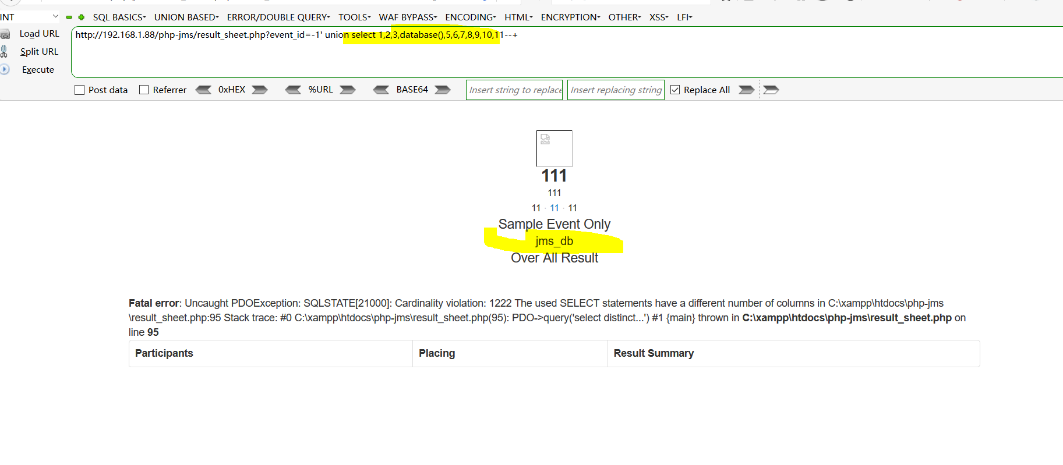1063x465 pixels.
Task: Open the ENCRYPTION menu
Action: 570,17
